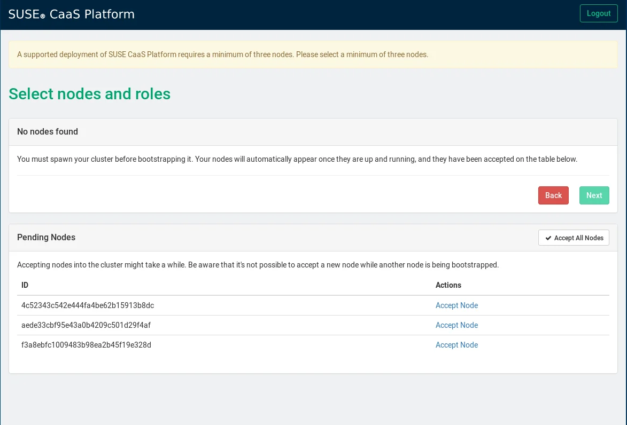This screenshot has height=425, width=627.
Task: Accept Node for ID starting with aede33cb
Action: 456,325
